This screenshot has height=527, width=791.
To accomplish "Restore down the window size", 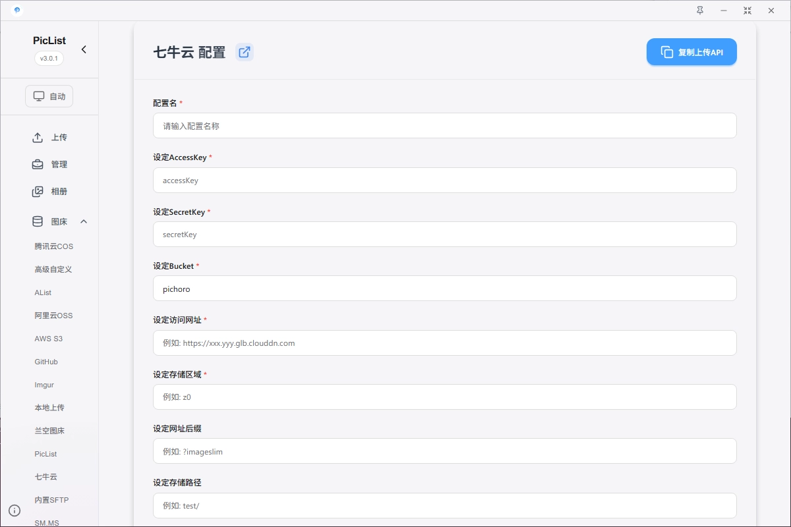I will (x=747, y=11).
